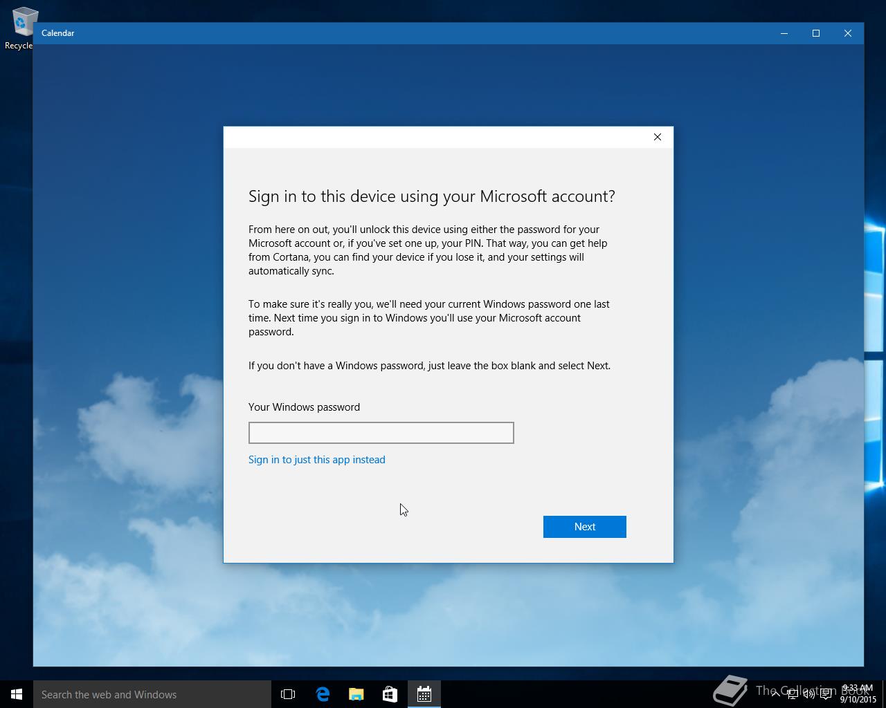Open File Explorer from the taskbar

pos(356,694)
